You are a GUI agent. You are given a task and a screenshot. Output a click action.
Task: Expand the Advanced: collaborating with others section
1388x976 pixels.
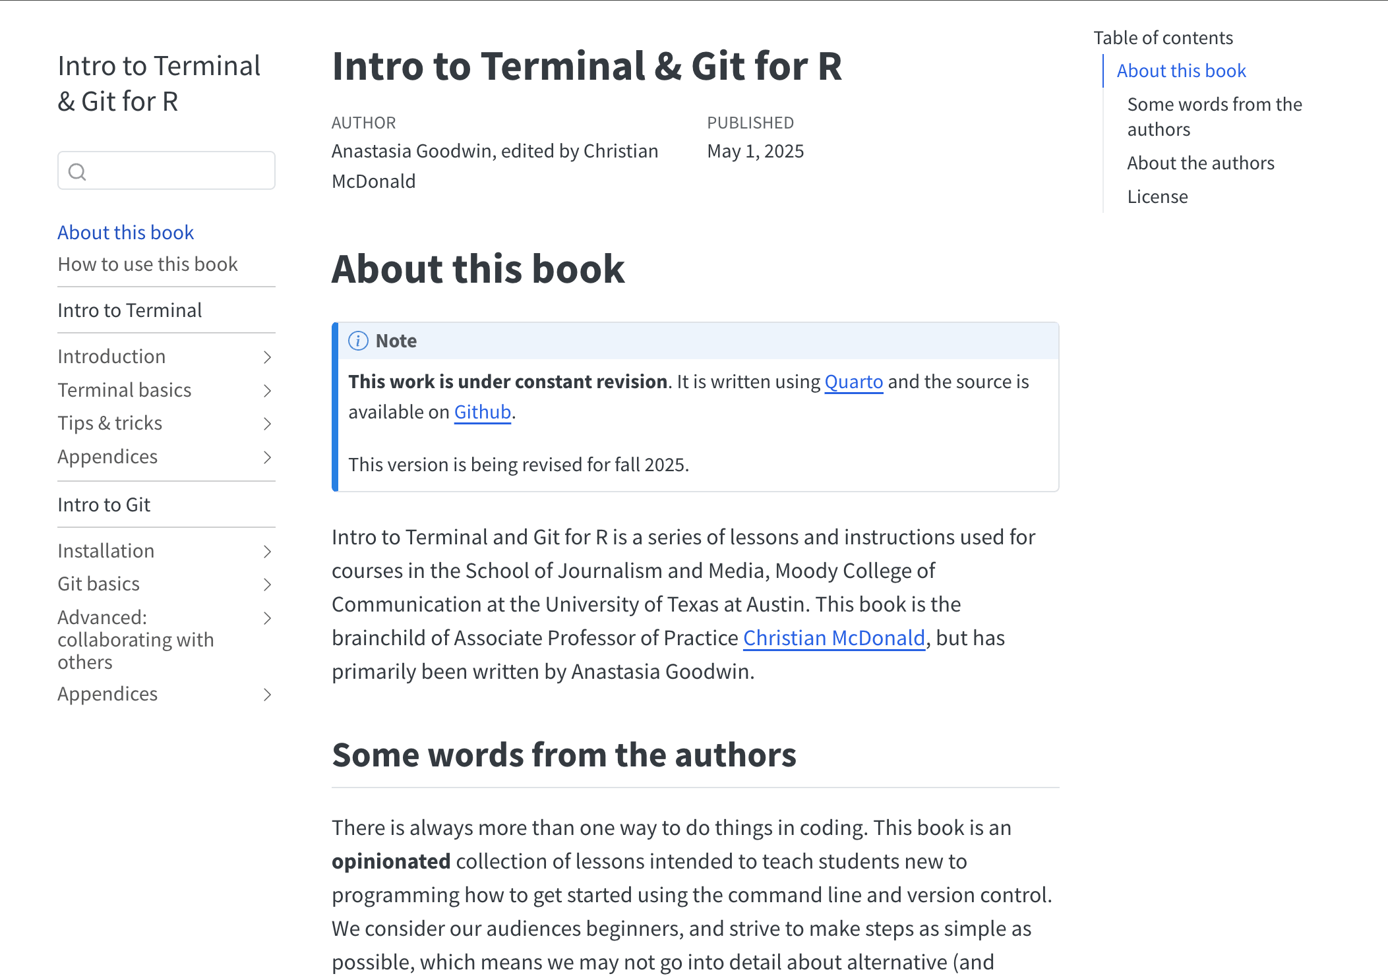(x=267, y=618)
